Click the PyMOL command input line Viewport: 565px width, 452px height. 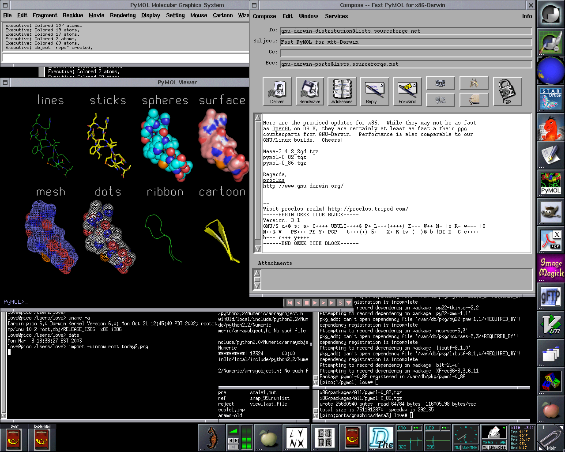(126, 58)
